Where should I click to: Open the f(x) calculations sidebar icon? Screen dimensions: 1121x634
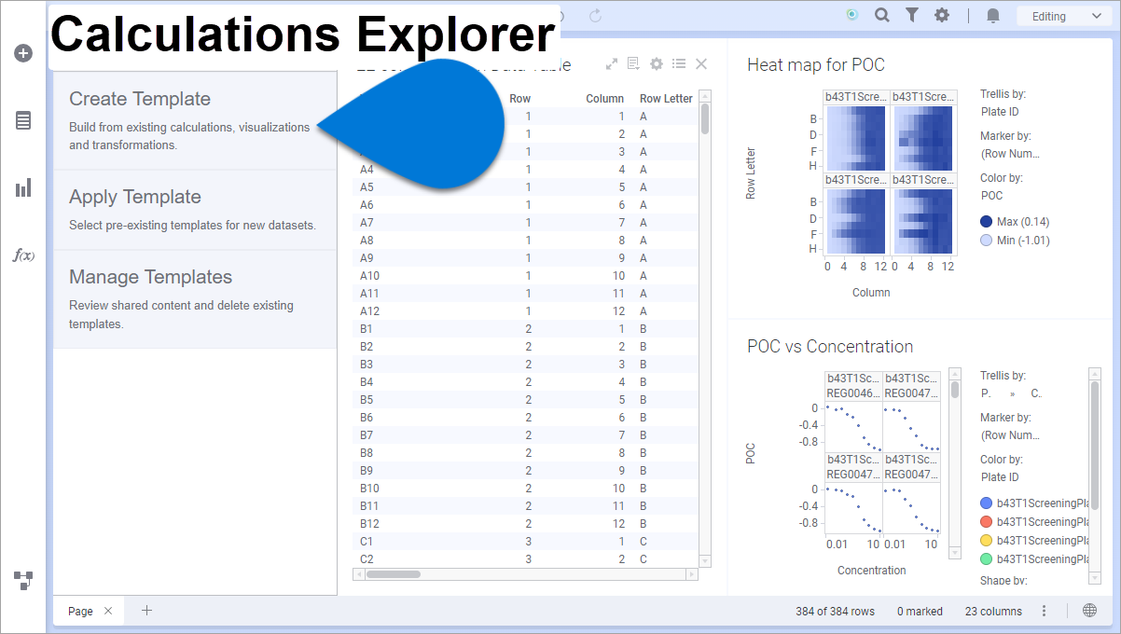23,255
